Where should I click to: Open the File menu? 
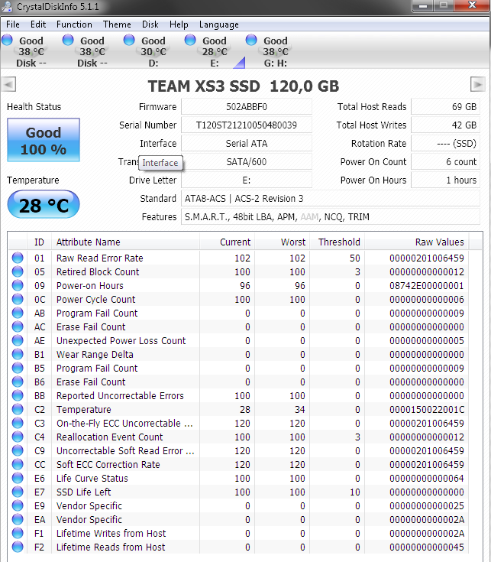12,24
